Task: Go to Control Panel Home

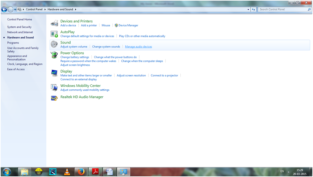Action: point(20,19)
